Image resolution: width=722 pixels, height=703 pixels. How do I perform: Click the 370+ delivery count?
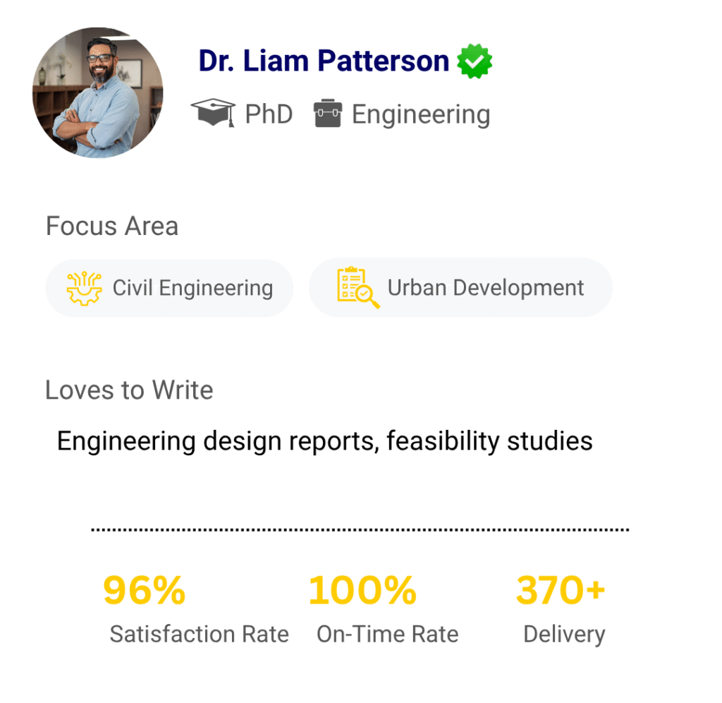click(x=561, y=590)
